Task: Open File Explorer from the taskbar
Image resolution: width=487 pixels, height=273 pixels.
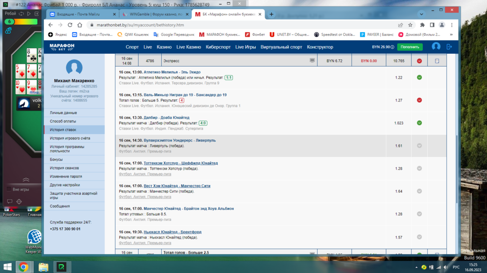Action: (43, 267)
